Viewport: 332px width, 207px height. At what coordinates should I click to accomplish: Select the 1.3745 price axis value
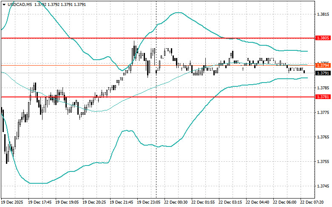(x=323, y=186)
